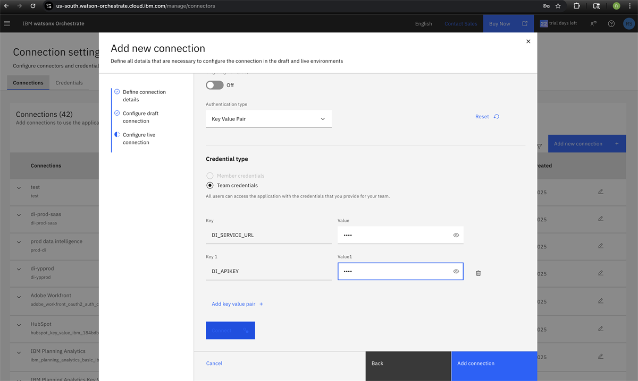Go to Define connection details step
638x381 pixels.
point(144,96)
